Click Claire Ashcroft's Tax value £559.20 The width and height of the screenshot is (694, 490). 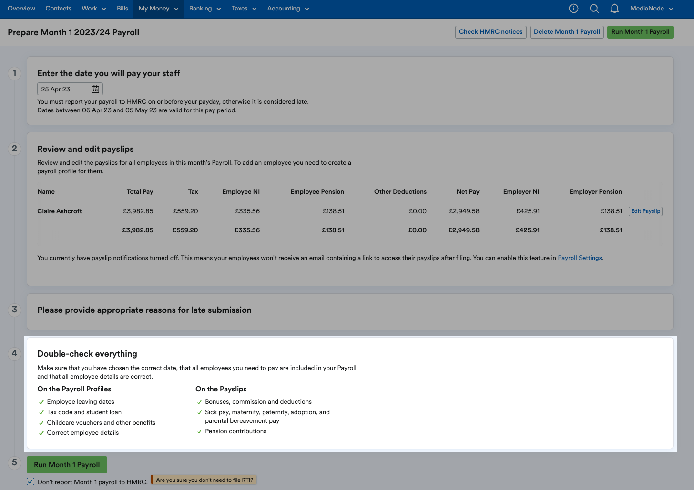click(x=185, y=211)
